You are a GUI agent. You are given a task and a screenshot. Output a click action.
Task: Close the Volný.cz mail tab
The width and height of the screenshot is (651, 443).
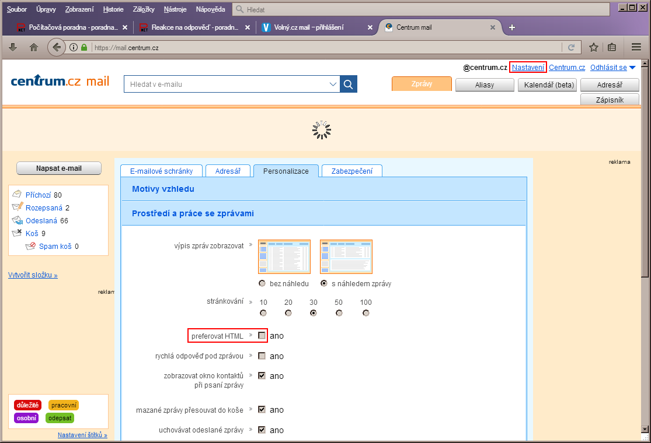[x=370, y=27]
